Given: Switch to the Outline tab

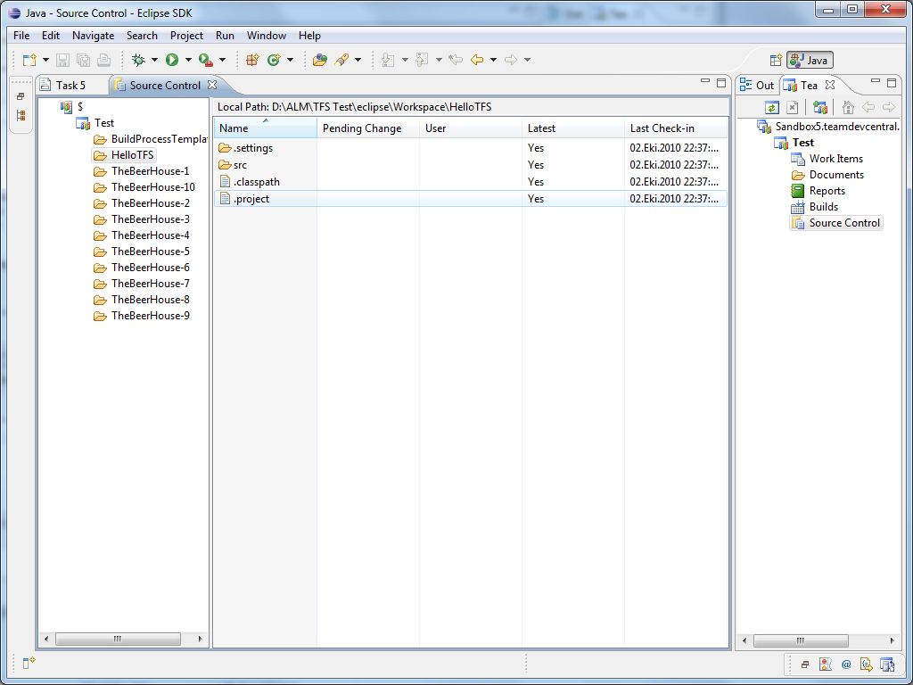Looking at the screenshot, I should (x=757, y=85).
